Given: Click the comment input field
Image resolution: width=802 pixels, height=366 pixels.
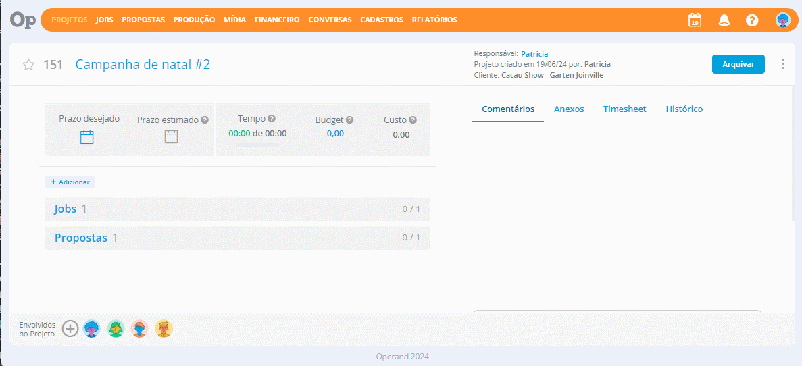Looking at the screenshot, I should click(618, 312).
